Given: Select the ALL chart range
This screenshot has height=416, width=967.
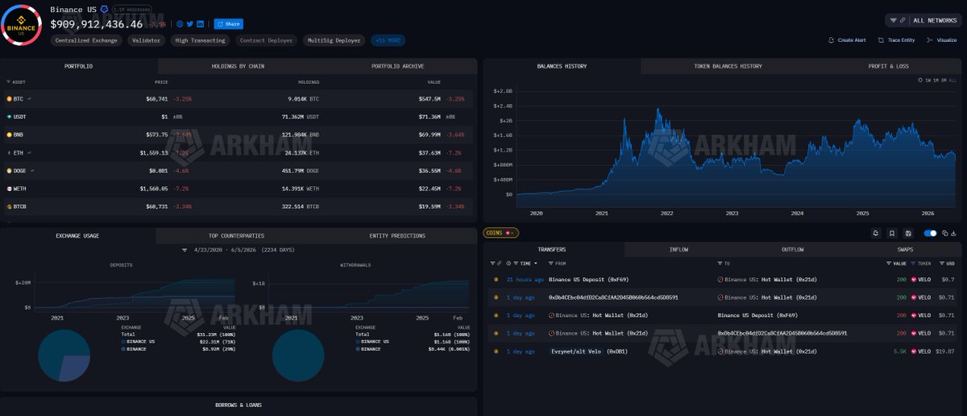Looking at the screenshot, I should [x=953, y=81].
